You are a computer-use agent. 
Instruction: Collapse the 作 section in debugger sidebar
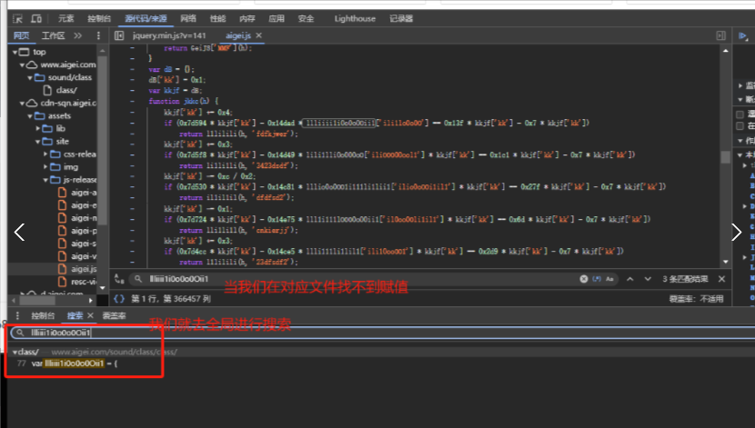pos(740,141)
